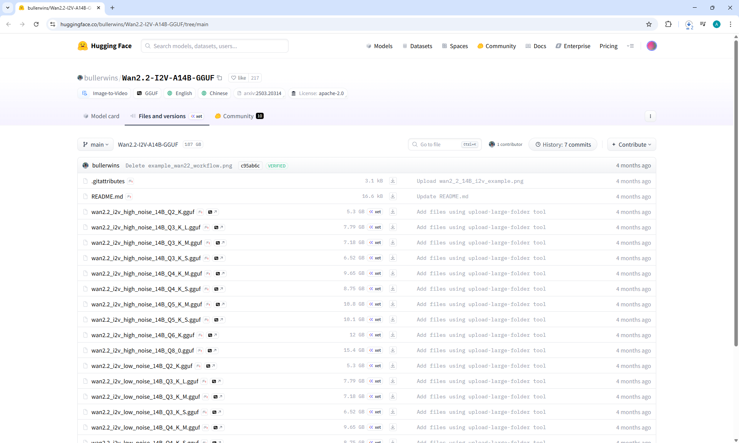Click download icon for high_noise Q2_K gguf

click(393, 212)
